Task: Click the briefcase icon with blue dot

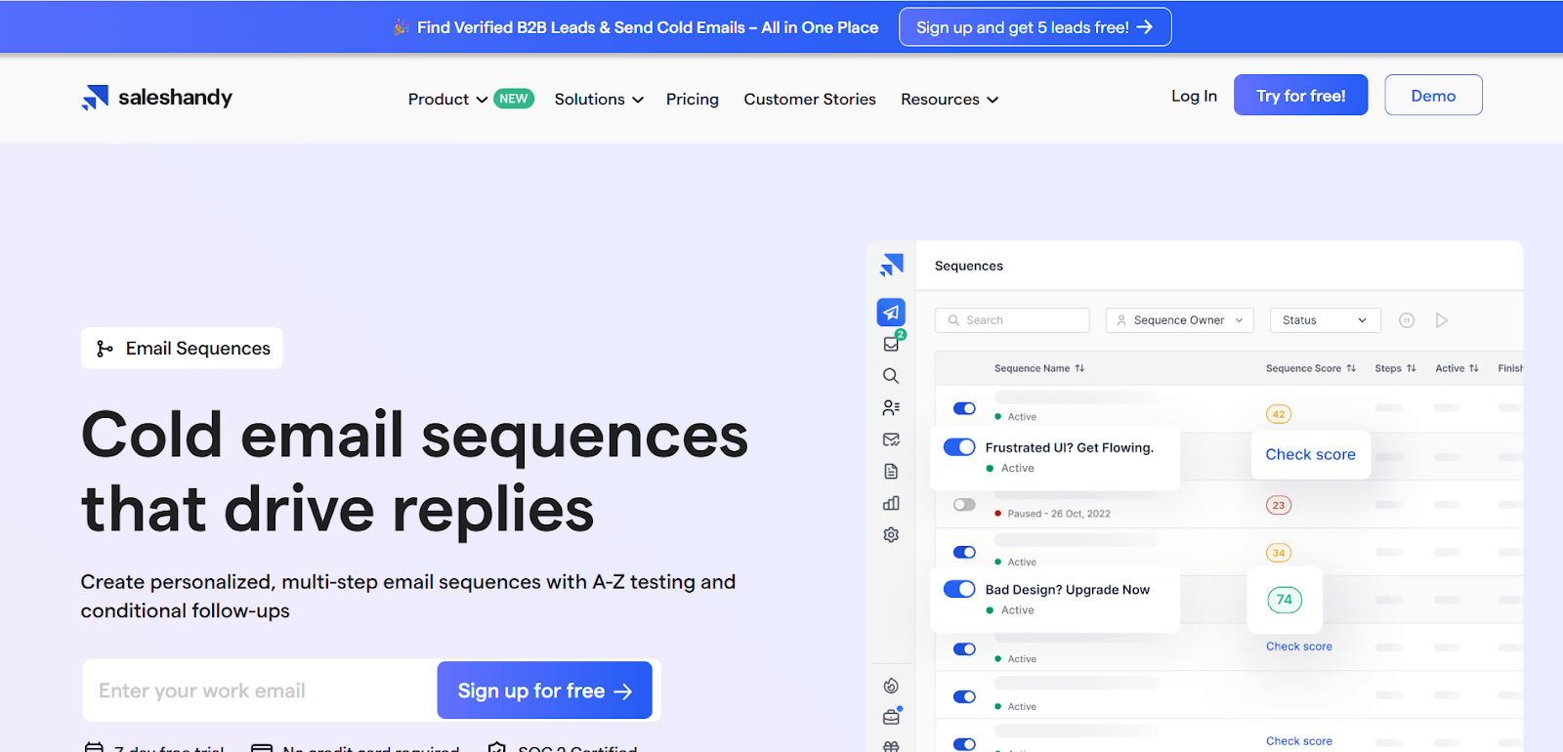Action: click(x=892, y=716)
